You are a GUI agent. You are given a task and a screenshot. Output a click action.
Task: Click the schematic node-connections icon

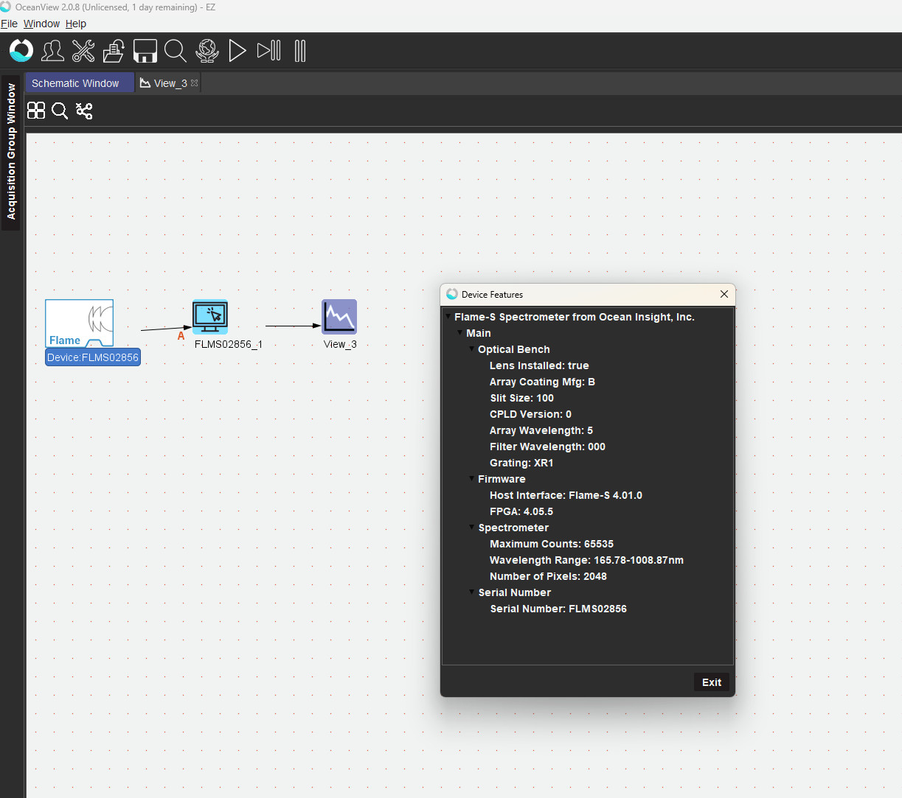[84, 111]
